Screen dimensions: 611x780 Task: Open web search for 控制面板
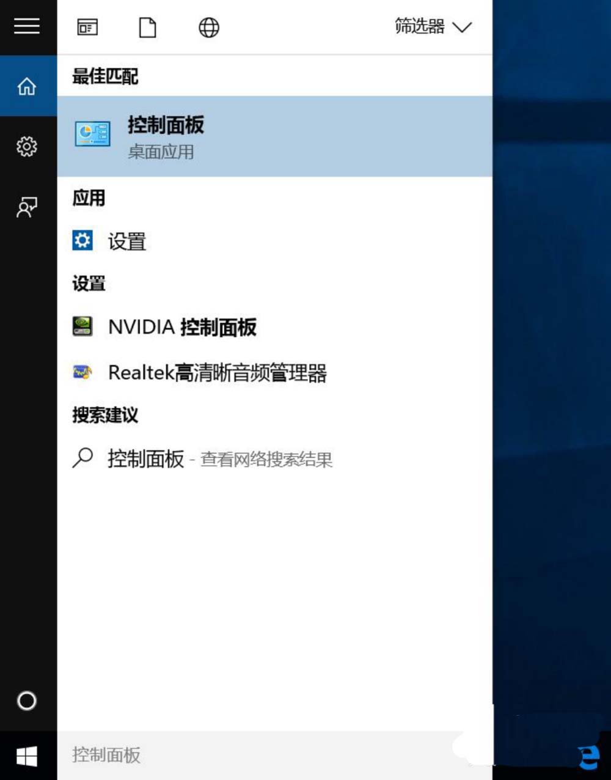pyautogui.click(x=275, y=458)
